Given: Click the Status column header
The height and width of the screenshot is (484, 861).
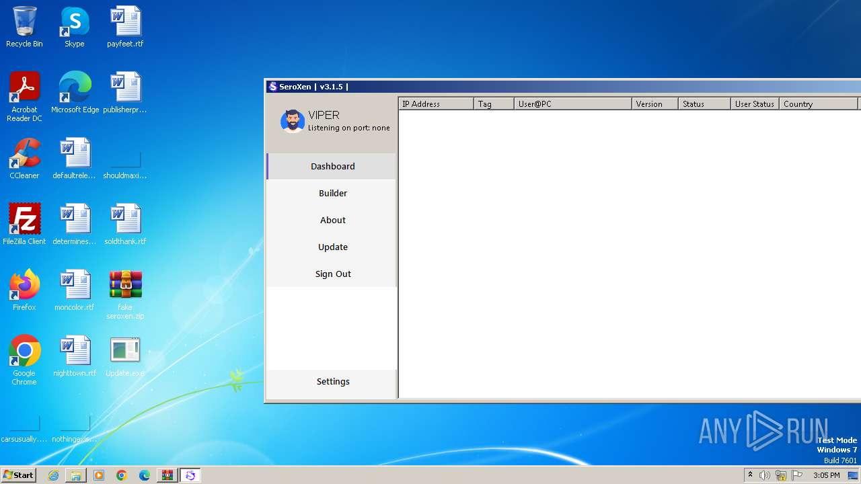Looking at the screenshot, I should [x=704, y=104].
